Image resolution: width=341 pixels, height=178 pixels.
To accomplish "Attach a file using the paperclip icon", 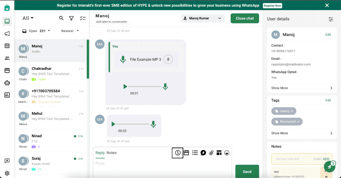I will pyautogui.click(x=211, y=152).
